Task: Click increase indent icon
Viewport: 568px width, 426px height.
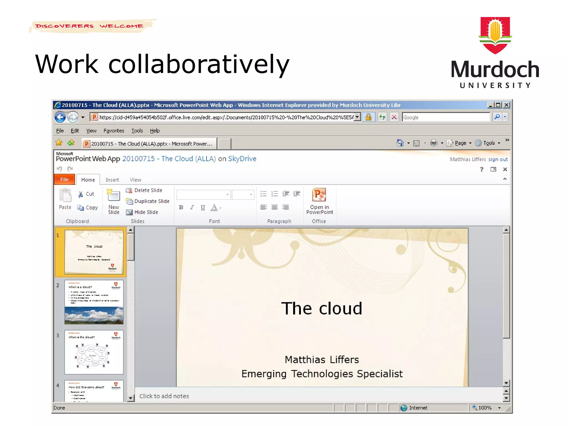Action: pos(297,194)
